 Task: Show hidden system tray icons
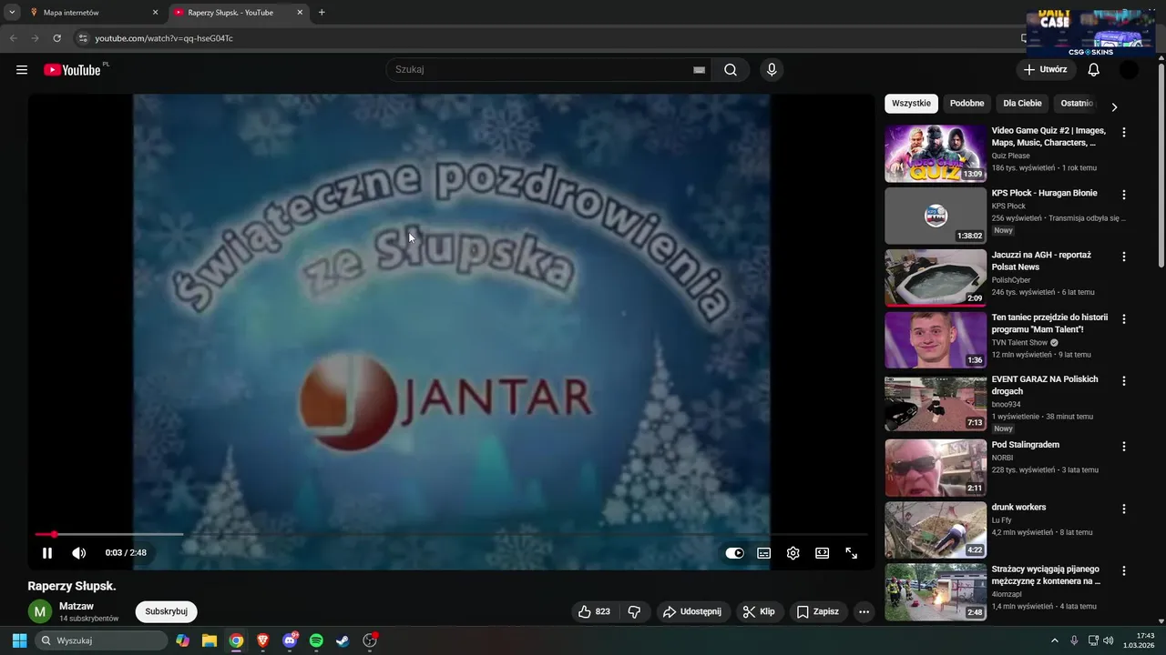1055,640
